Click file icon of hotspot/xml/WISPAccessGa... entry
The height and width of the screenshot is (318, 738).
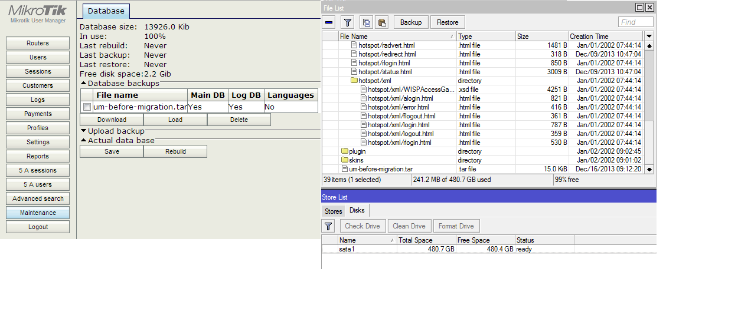tap(364, 90)
